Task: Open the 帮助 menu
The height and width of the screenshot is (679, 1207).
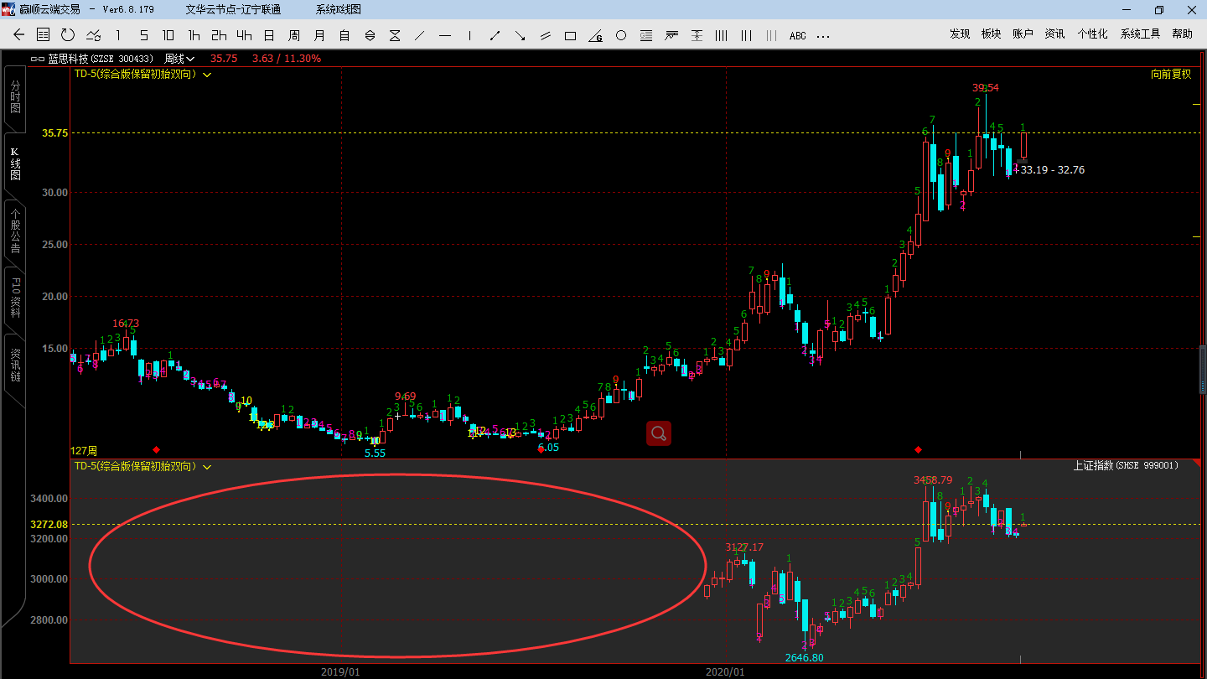Action: click(x=1182, y=34)
